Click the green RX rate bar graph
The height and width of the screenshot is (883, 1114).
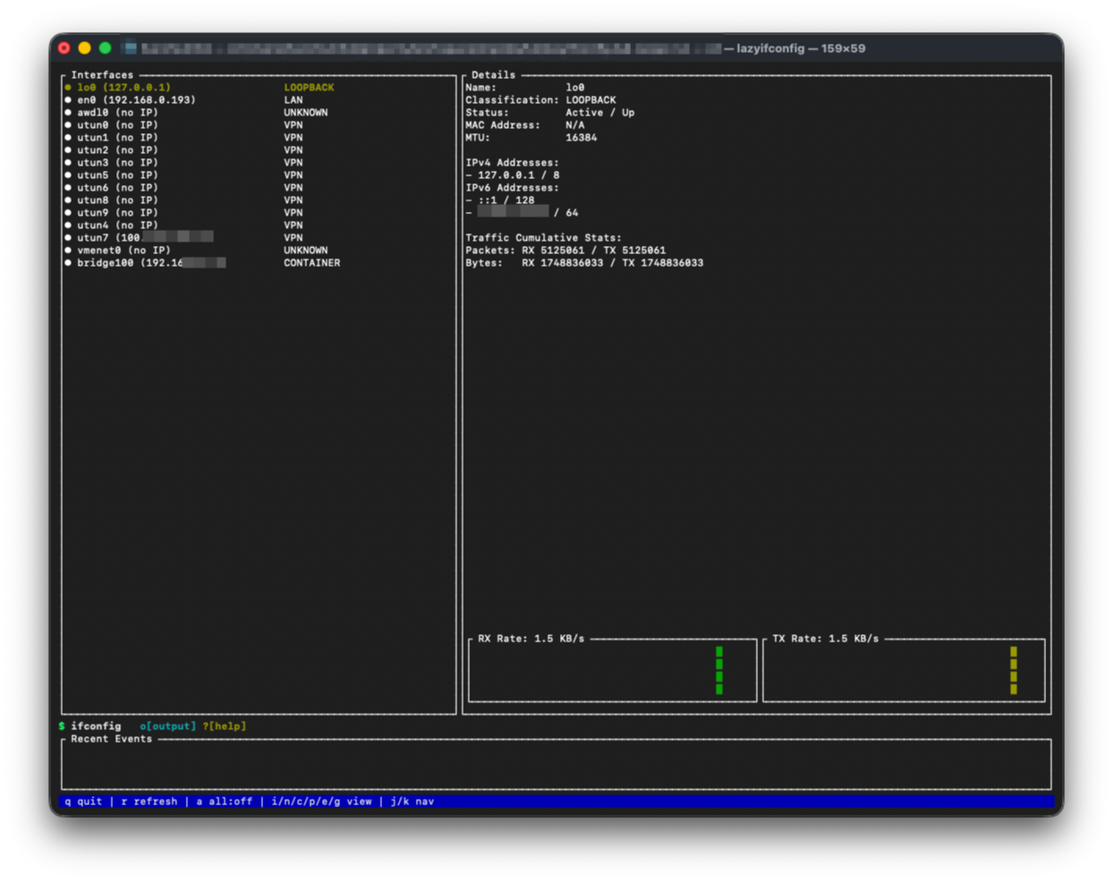pos(719,671)
